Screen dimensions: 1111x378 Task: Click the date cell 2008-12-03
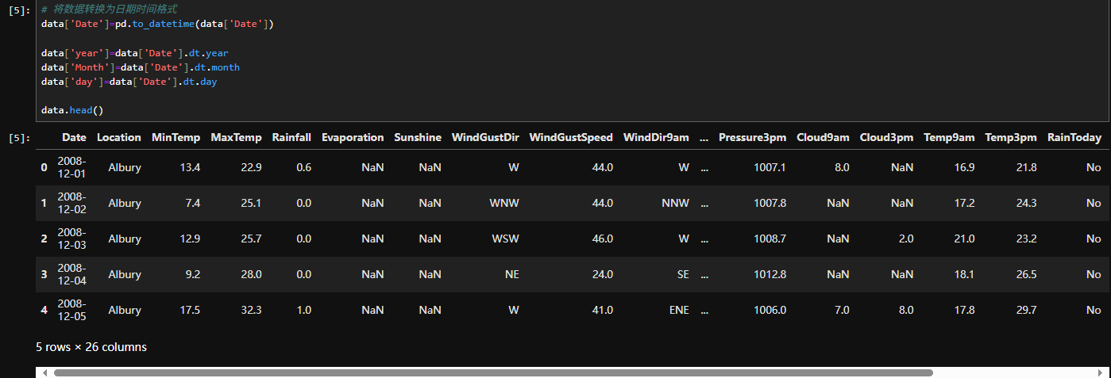click(x=71, y=239)
